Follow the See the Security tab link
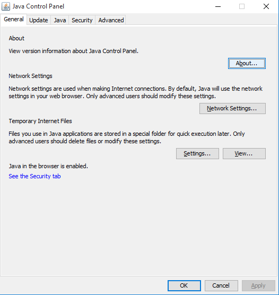 point(34,176)
